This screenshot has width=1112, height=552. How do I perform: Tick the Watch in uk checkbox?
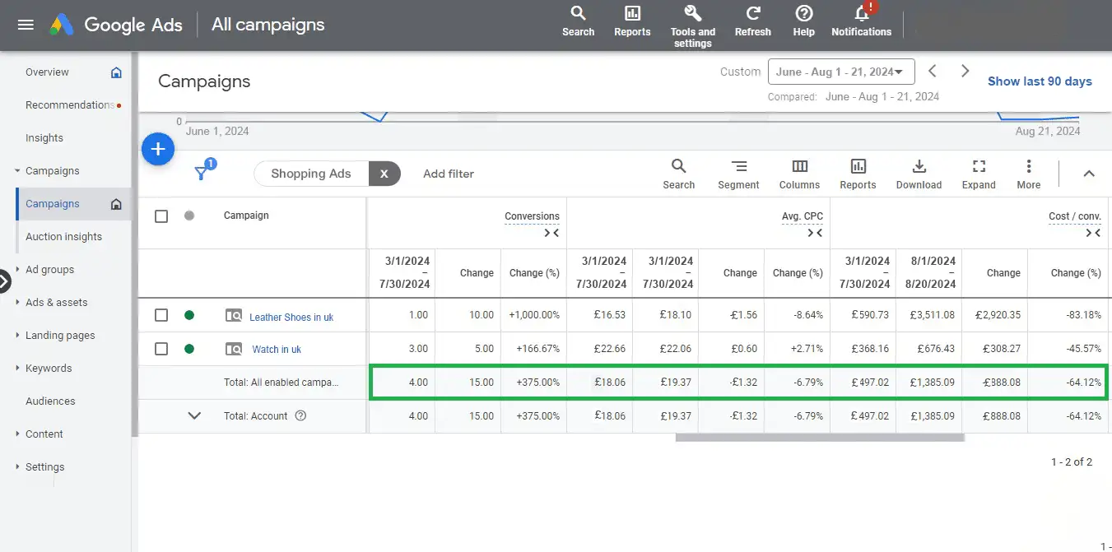point(161,349)
